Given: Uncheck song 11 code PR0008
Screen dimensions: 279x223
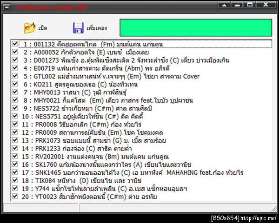Looking at the screenshot, I should pyautogui.click(x=15, y=124).
